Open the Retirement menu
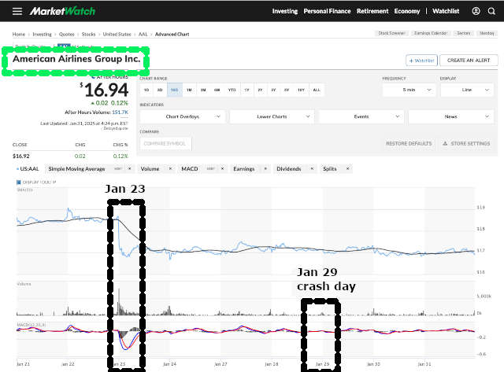 (372, 11)
